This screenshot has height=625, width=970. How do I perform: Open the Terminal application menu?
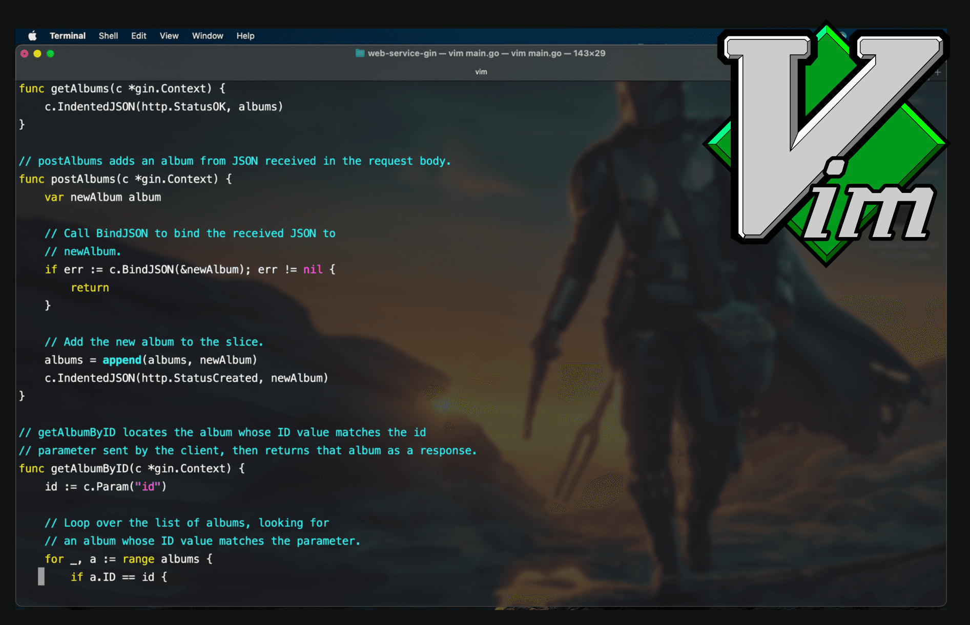point(67,36)
